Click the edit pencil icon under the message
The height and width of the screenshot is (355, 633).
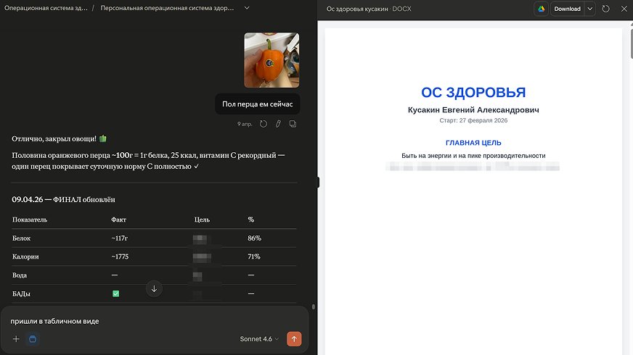(x=278, y=124)
